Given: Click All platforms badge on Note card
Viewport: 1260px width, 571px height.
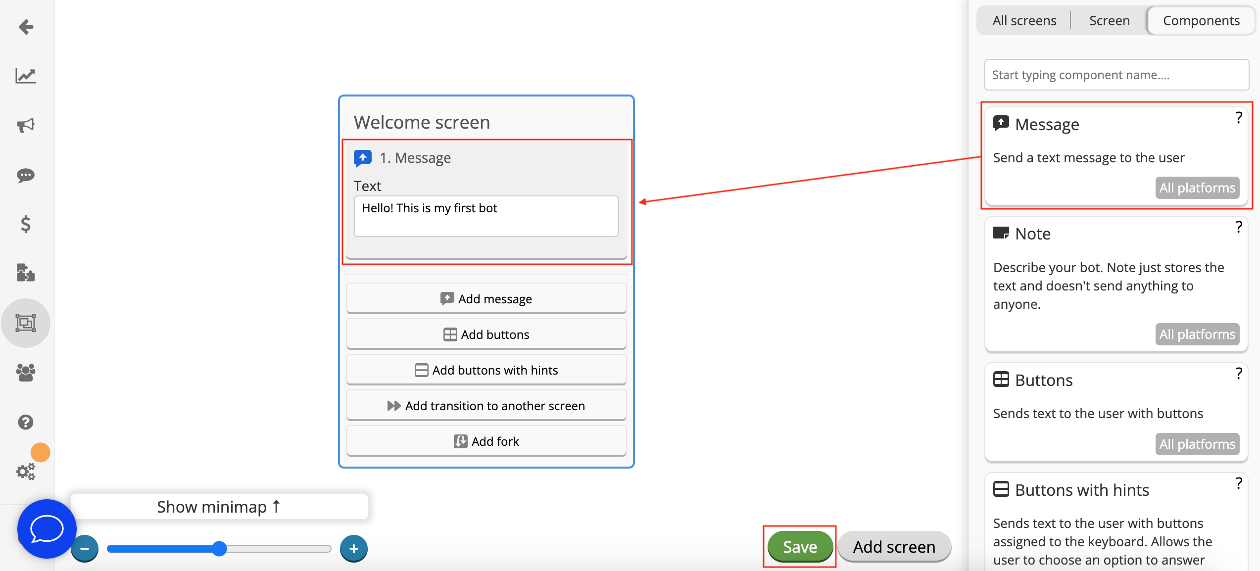Looking at the screenshot, I should [1197, 334].
